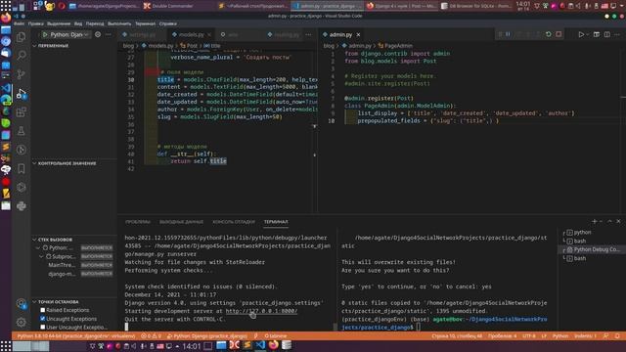
Task: Open the http://127.0.0.1:8000/ link in terminal
Action: [x=261, y=311]
